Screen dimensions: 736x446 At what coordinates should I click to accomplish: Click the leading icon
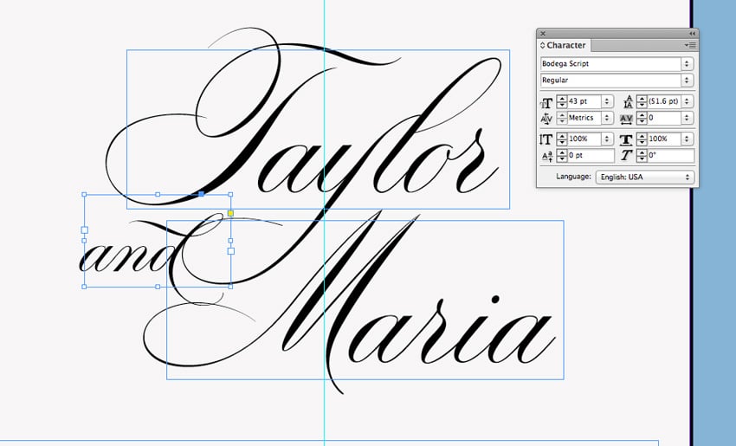coord(628,102)
